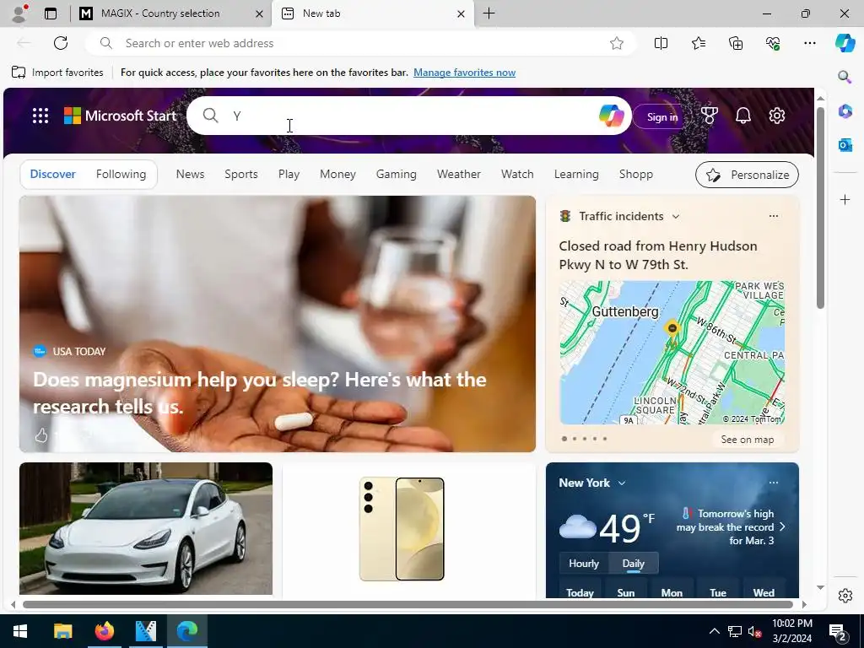864x648 pixels.
Task: Open the Weather category
Action: click(x=459, y=174)
